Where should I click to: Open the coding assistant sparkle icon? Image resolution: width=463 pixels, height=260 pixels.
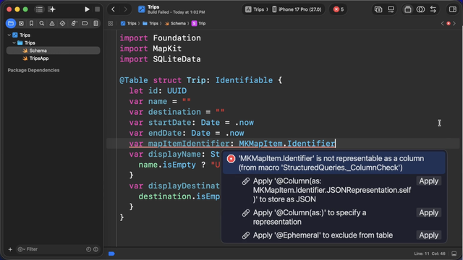[51, 9]
